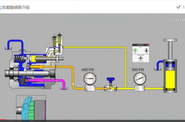Click the left compensator spring adjuster

[55, 35]
